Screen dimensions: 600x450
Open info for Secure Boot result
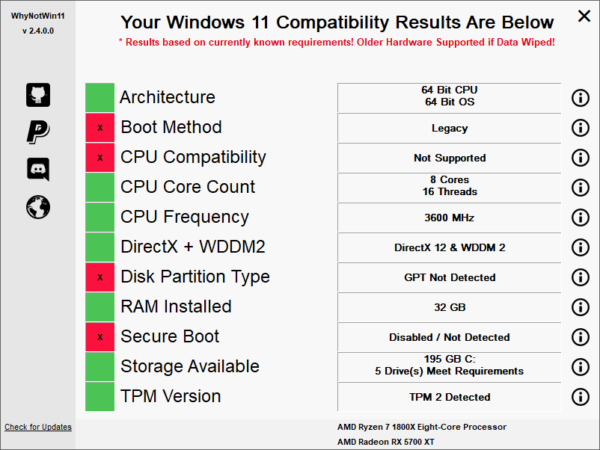(x=581, y=337)
